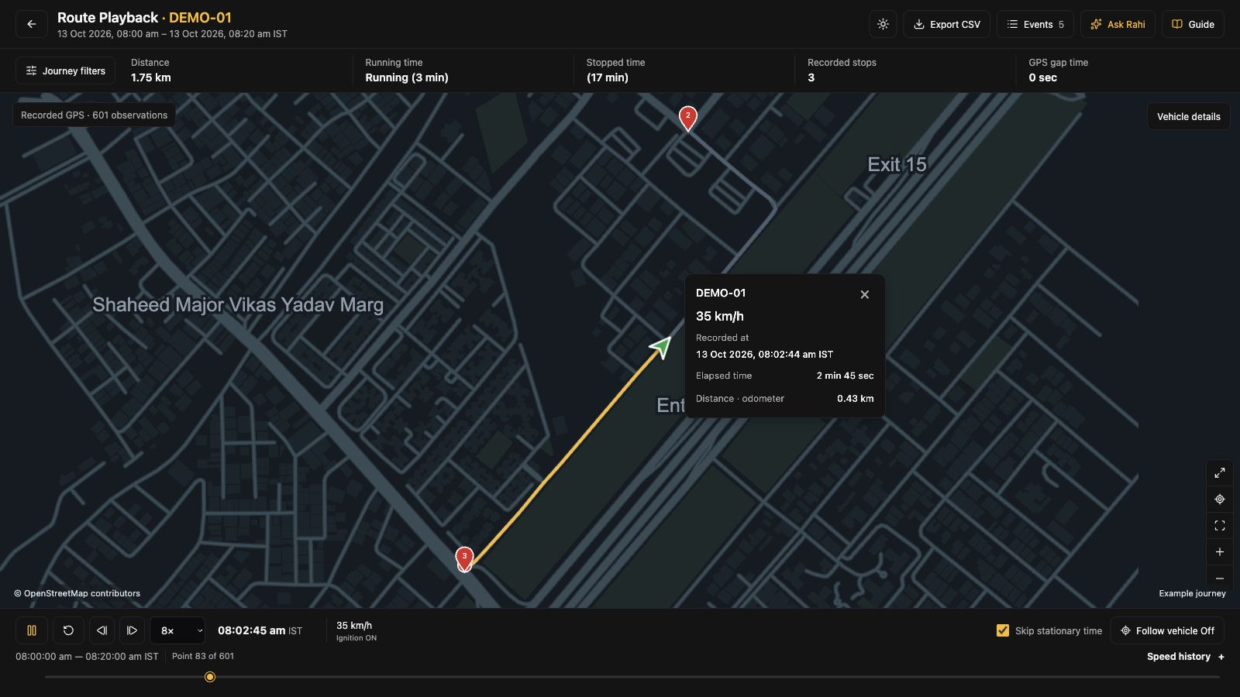The width and height of the screenshot is (1240, 697).
Task: Click the Recorded stops count 3
Action: pos(811,77)
